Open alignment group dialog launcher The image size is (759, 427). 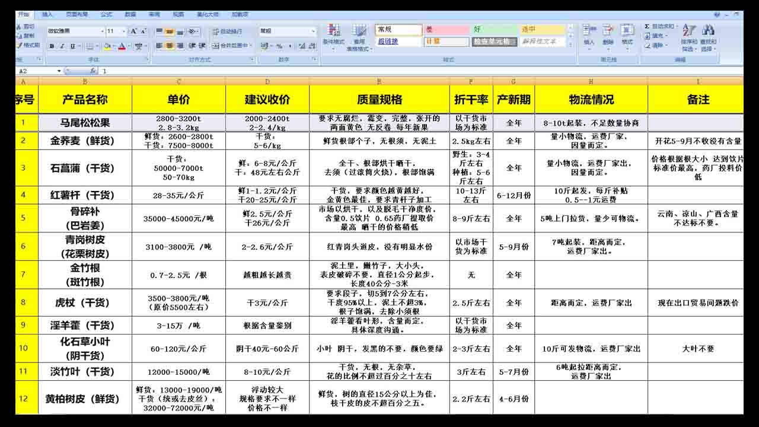coord(253,60)
